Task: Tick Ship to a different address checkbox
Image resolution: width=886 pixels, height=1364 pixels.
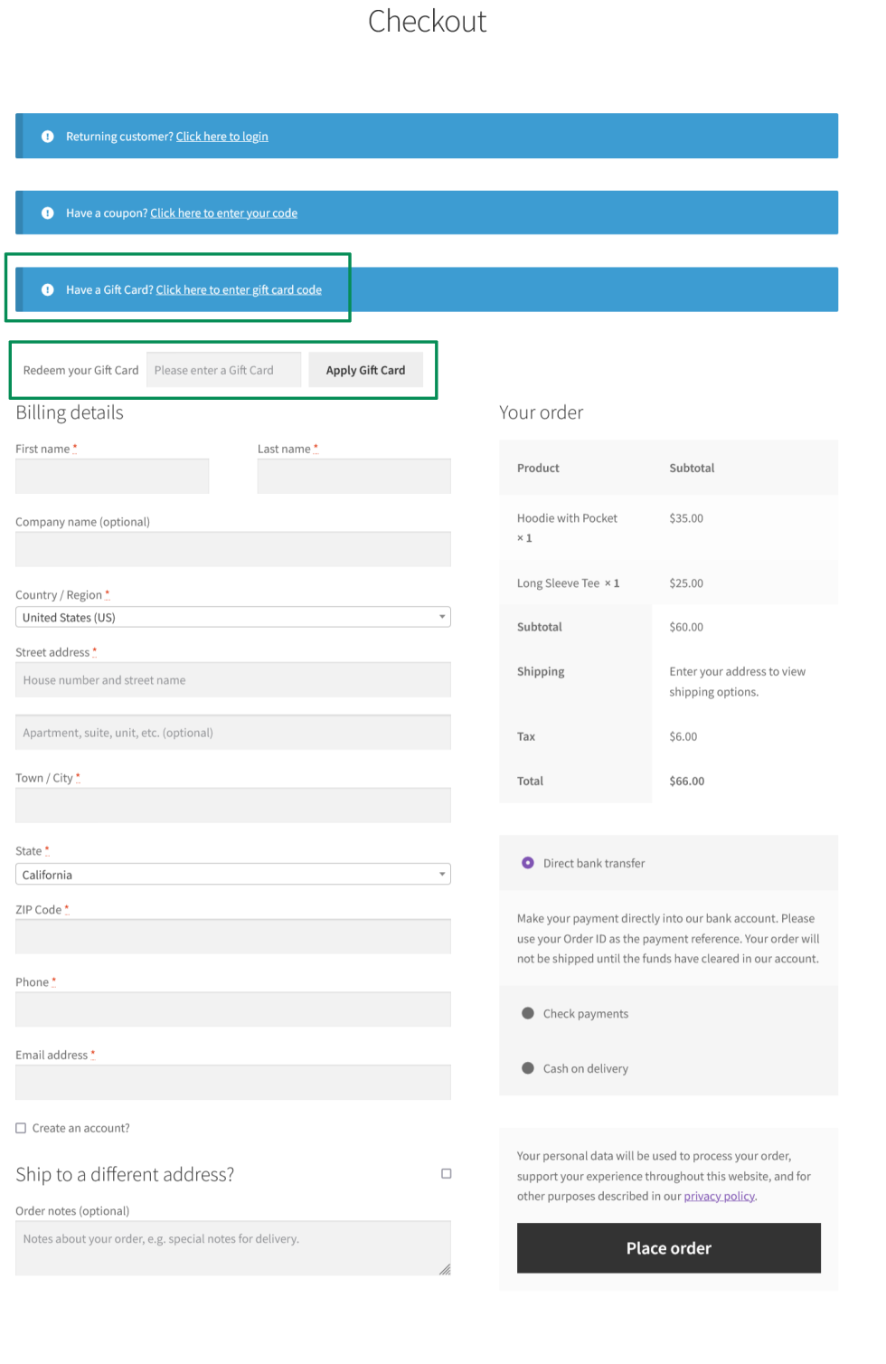Action: click(x=446, y=1173)
